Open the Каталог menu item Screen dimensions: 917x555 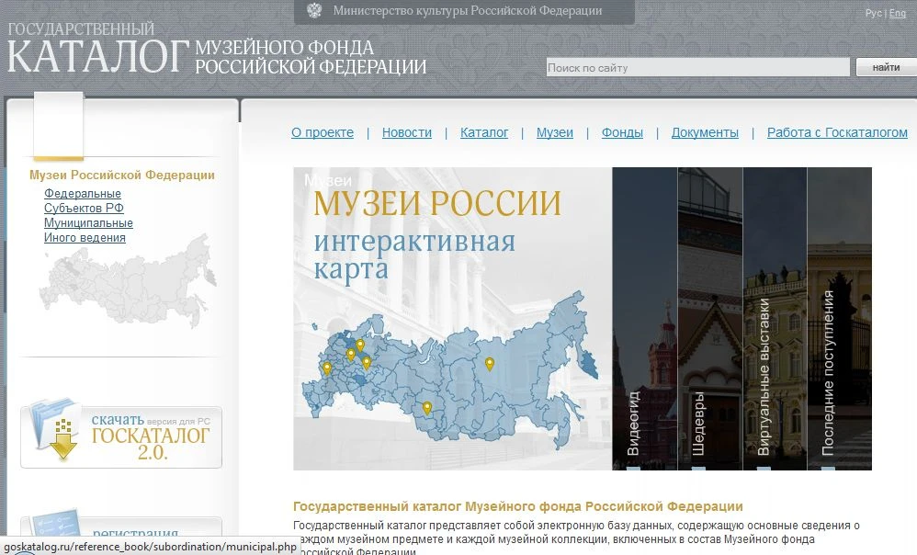point(484,132)
